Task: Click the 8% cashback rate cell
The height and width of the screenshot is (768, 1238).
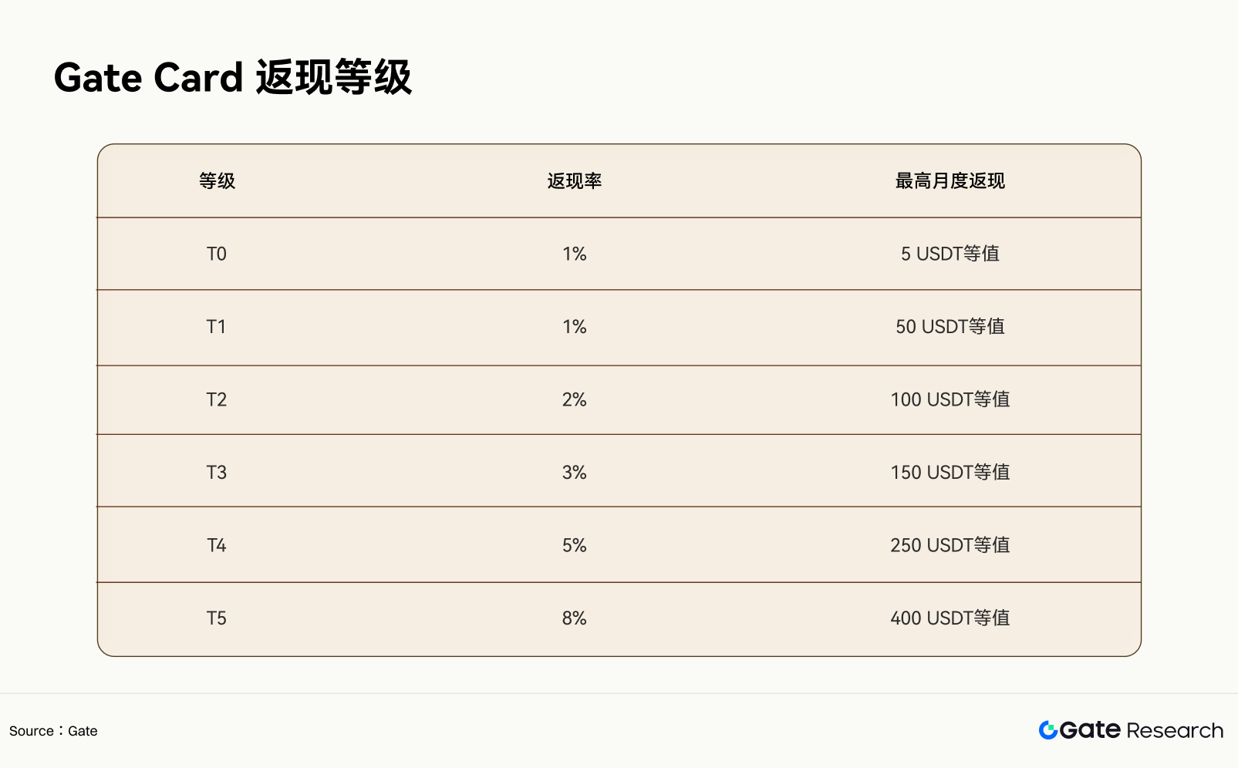Action: pos(575,618)
